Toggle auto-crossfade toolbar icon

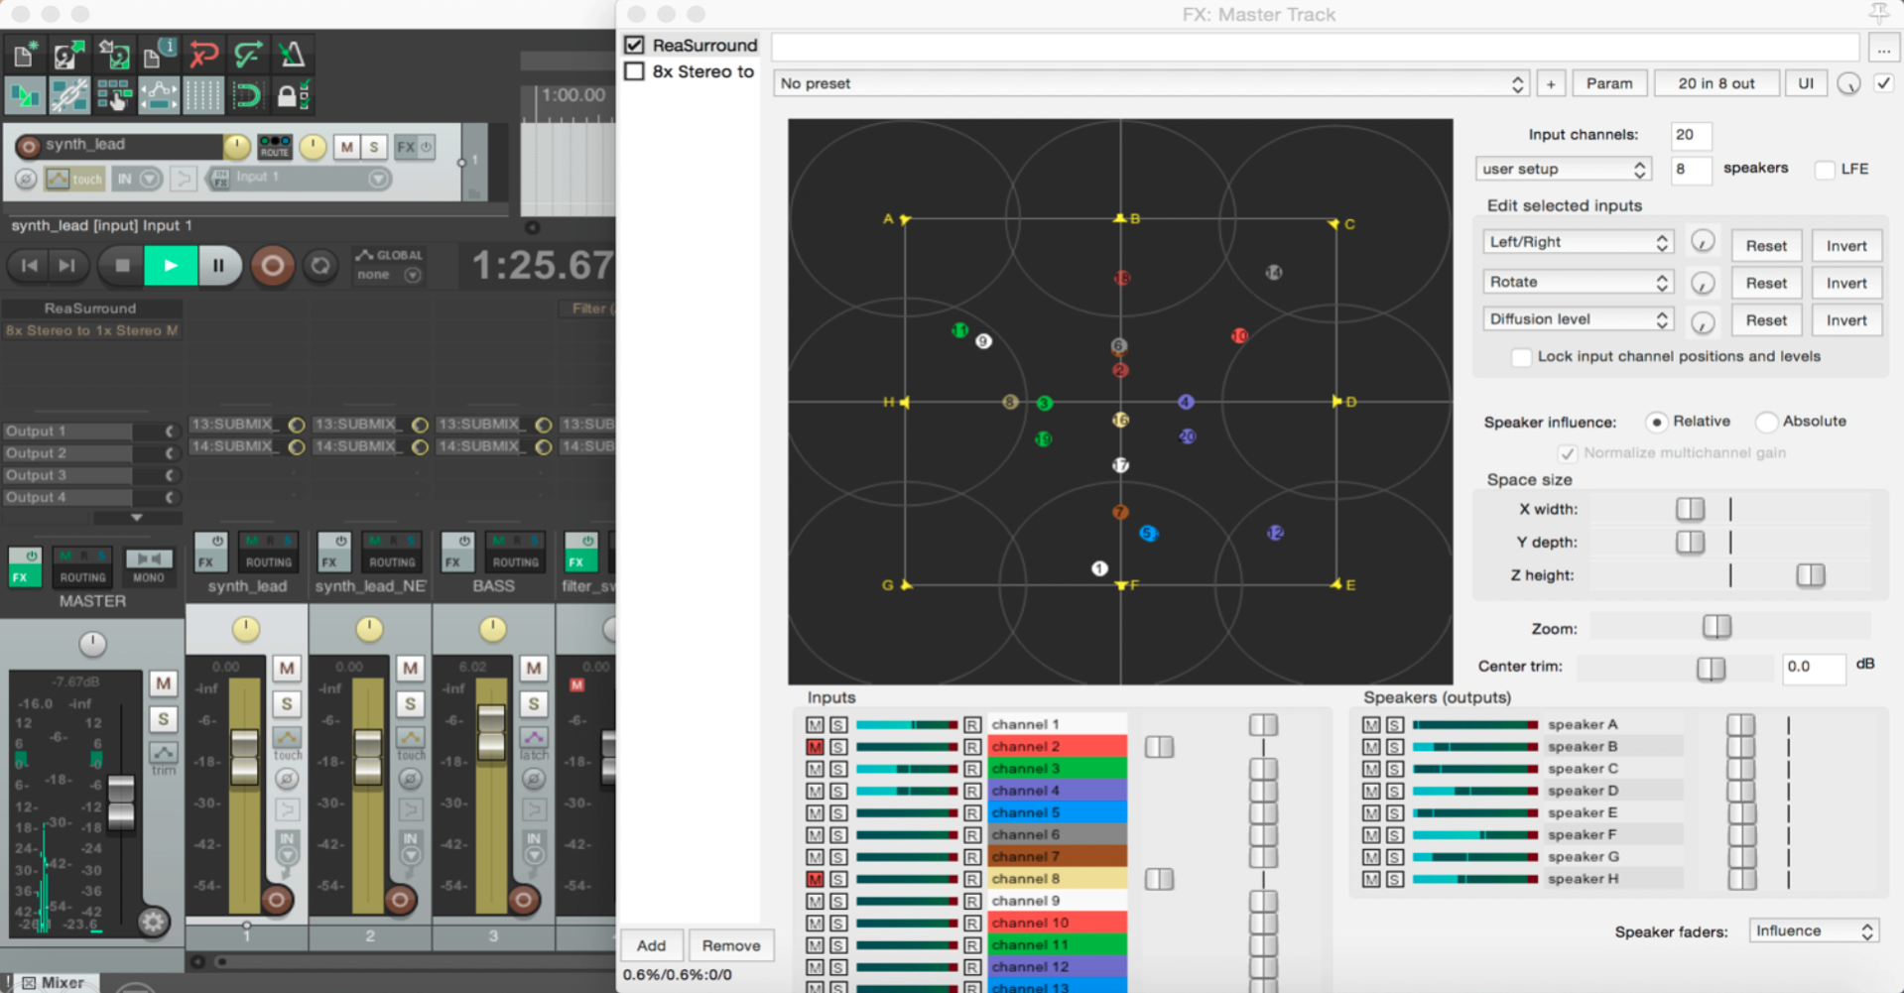pyautogui.click(x=24, y=95)
